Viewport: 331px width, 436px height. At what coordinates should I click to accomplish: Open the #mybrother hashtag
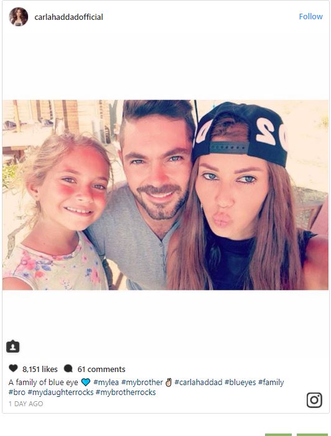(142, 383)
